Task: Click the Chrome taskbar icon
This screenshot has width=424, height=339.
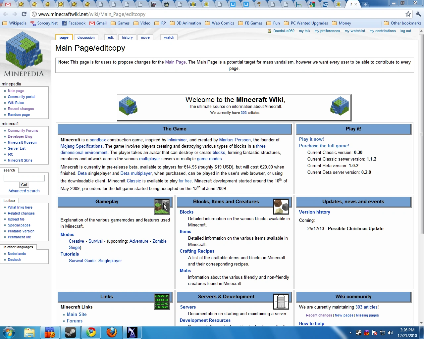Action: 91,332
